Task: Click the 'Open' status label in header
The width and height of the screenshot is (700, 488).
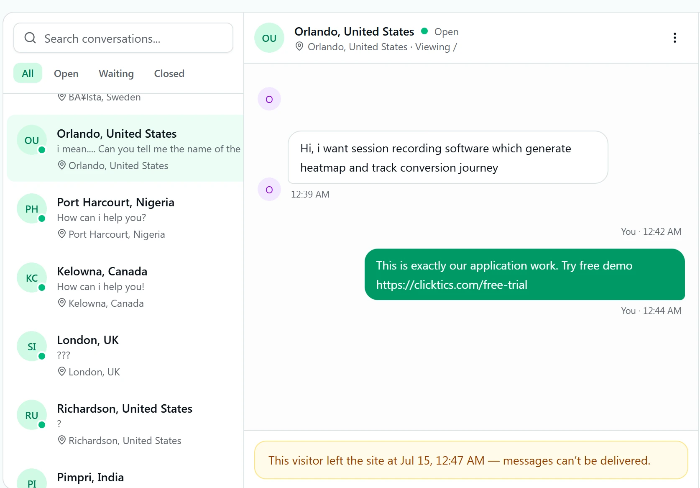Action: click(x=447, y=32)
